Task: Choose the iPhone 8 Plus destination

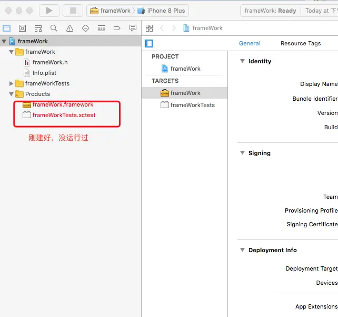Action: click(x=161, y=11)
